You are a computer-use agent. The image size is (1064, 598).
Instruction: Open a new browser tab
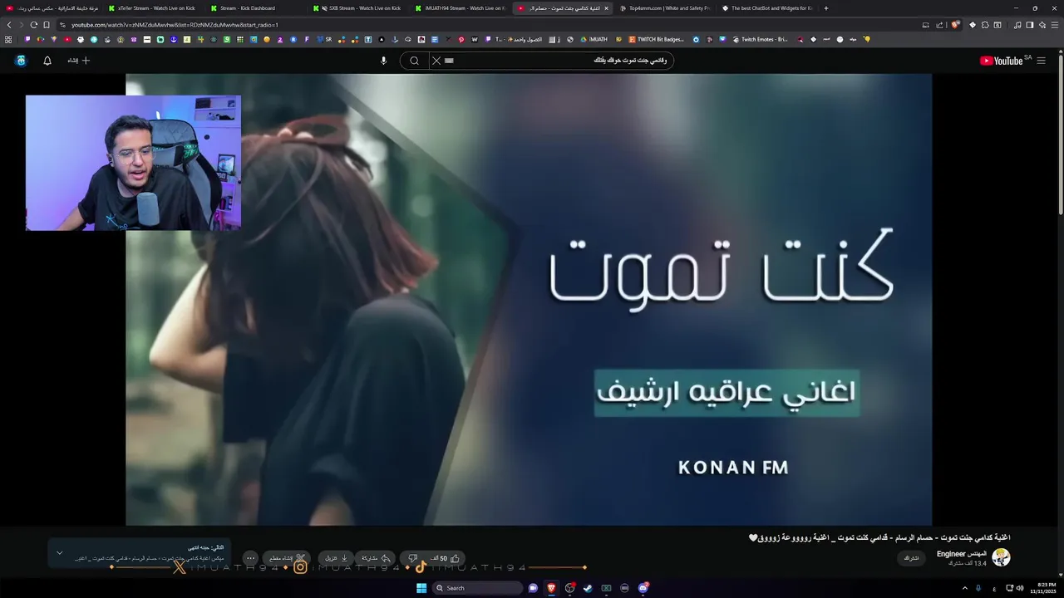825,8
